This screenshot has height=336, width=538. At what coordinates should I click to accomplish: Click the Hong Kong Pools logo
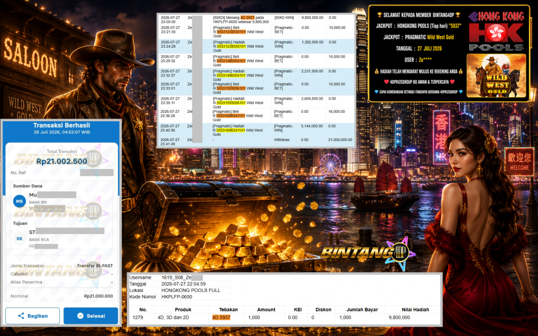(x=496, y=31)
